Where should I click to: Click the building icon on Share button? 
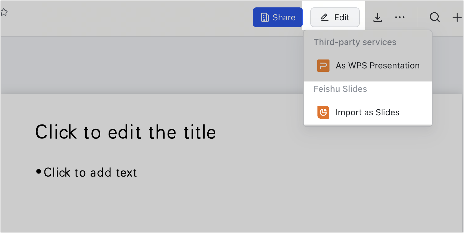[x=265, y=17]
